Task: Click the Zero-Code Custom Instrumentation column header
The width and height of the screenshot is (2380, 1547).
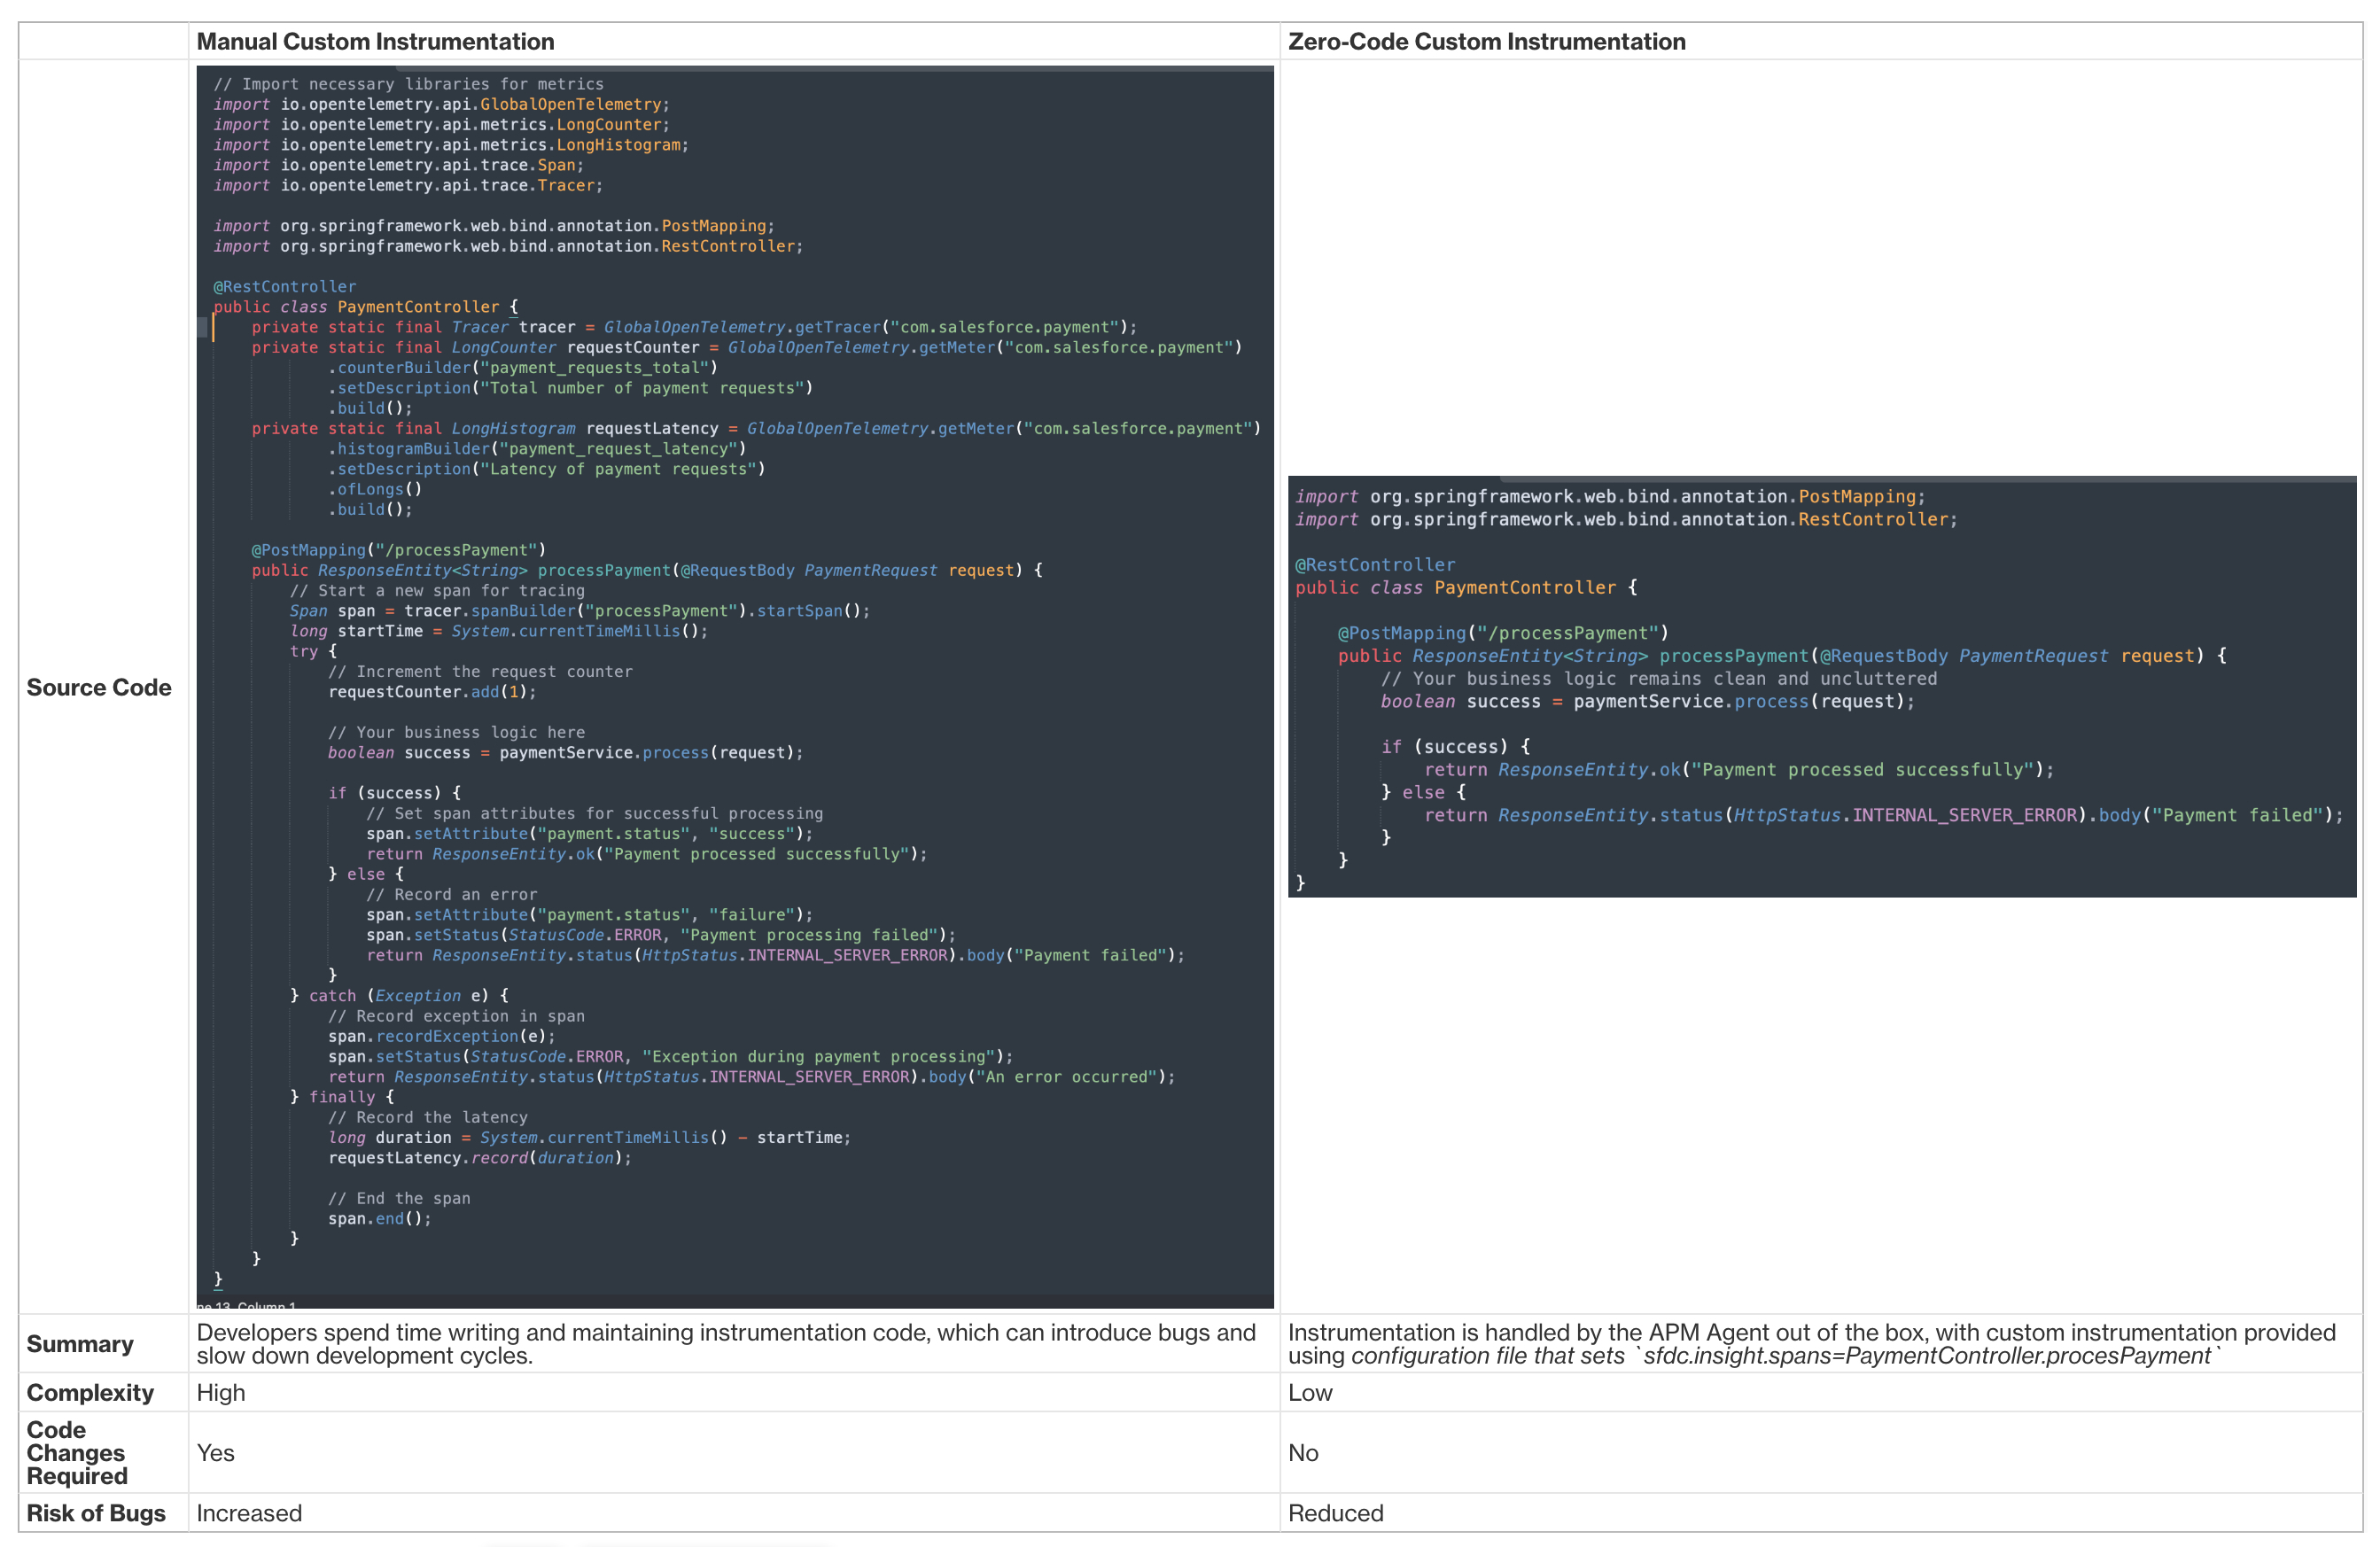Action: tap(1487, 41)
